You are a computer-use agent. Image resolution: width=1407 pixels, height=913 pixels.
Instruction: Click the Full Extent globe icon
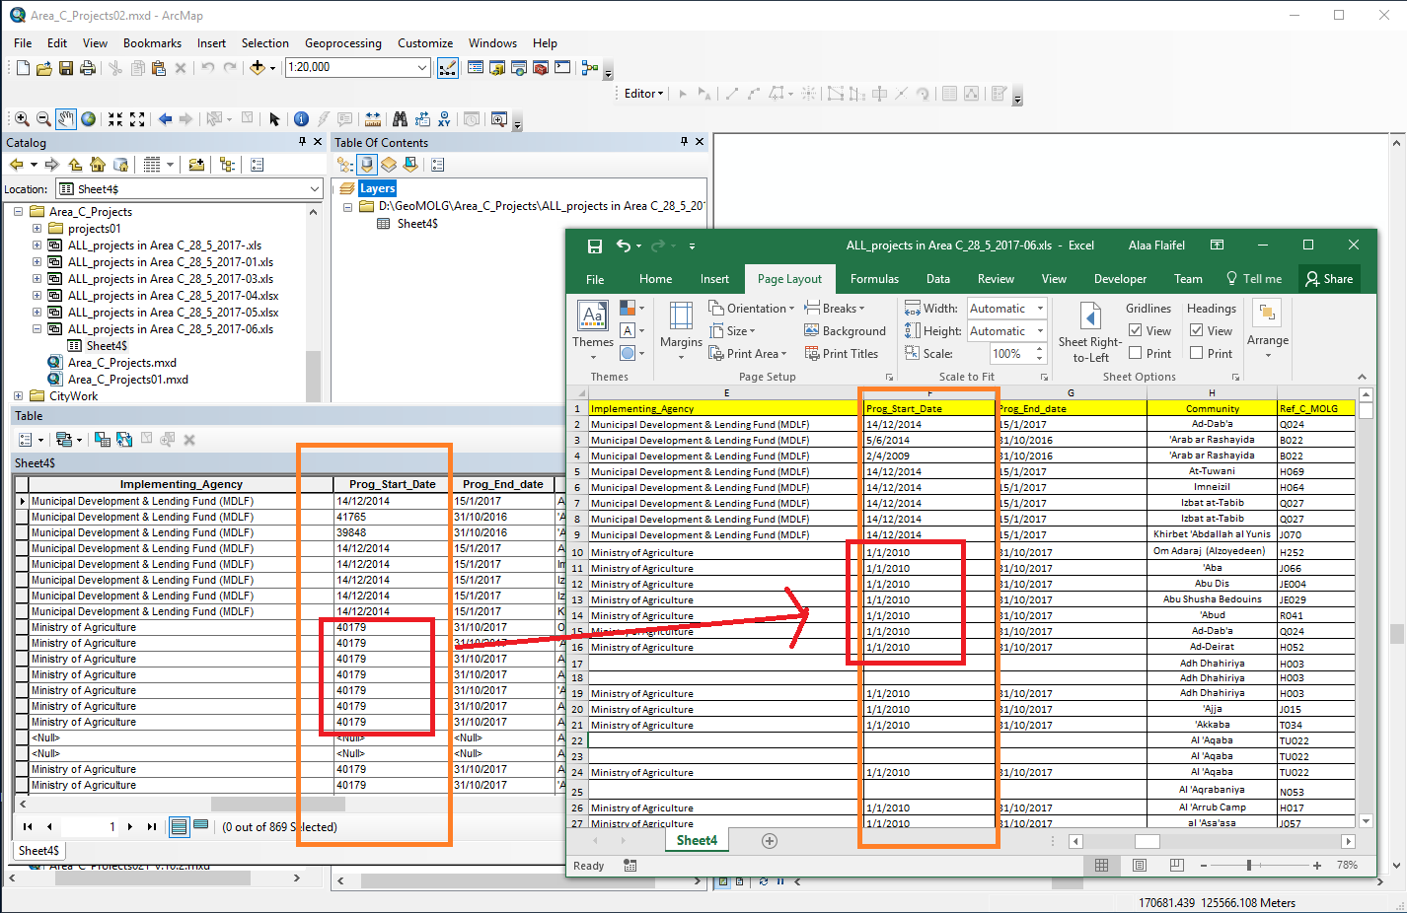click(89, 119)
